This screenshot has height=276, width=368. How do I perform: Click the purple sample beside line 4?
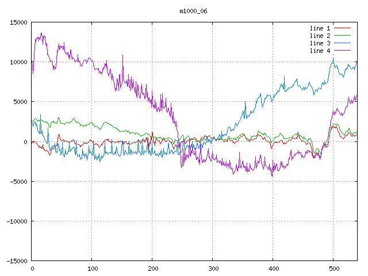(x=343, y=51)
